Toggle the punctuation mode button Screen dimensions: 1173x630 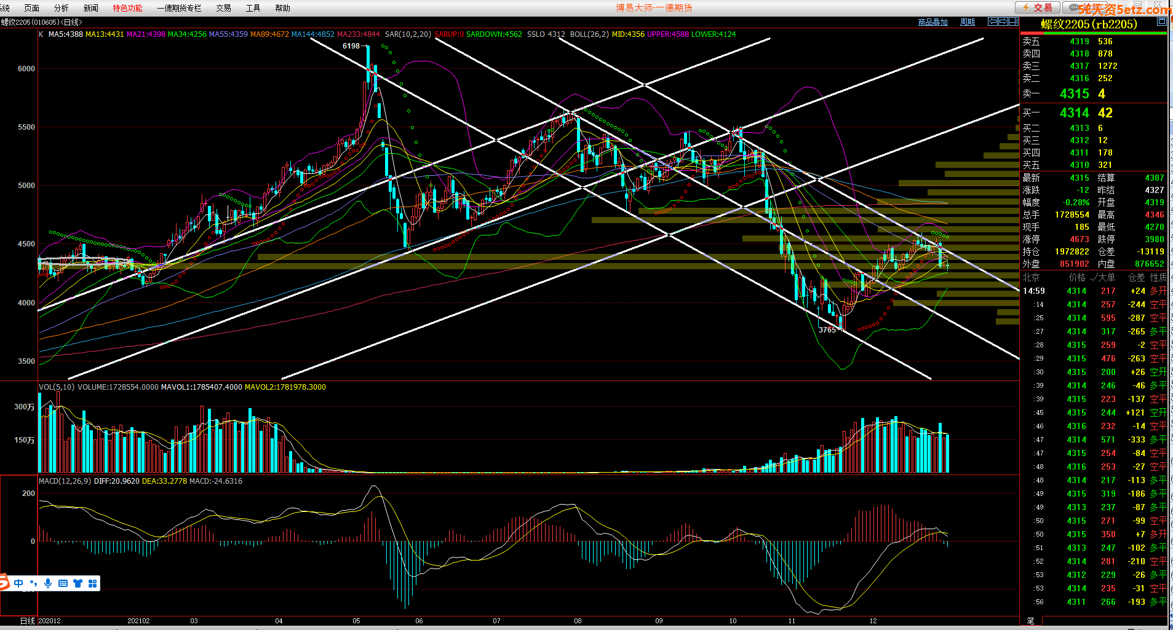tap(33, 583)
